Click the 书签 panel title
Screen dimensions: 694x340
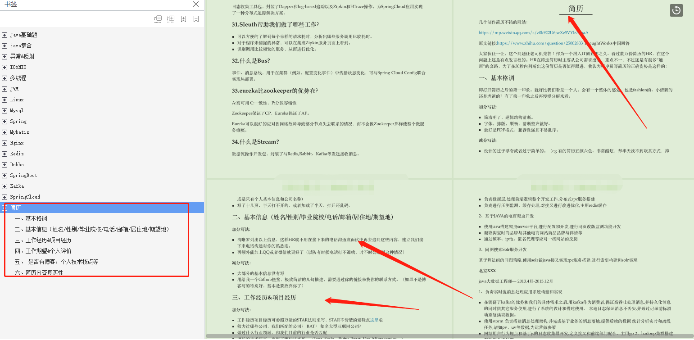pyautogui.click(x=11, y=4)
